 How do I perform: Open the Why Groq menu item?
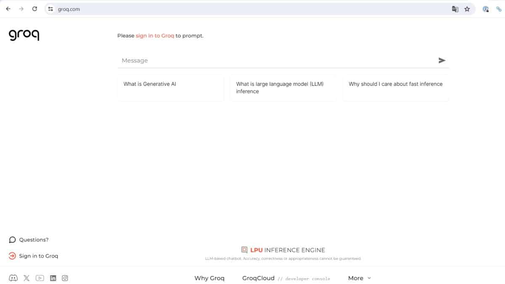pos(209,278)
